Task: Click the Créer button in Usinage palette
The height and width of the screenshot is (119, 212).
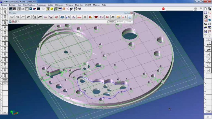Action: (129, 22)
